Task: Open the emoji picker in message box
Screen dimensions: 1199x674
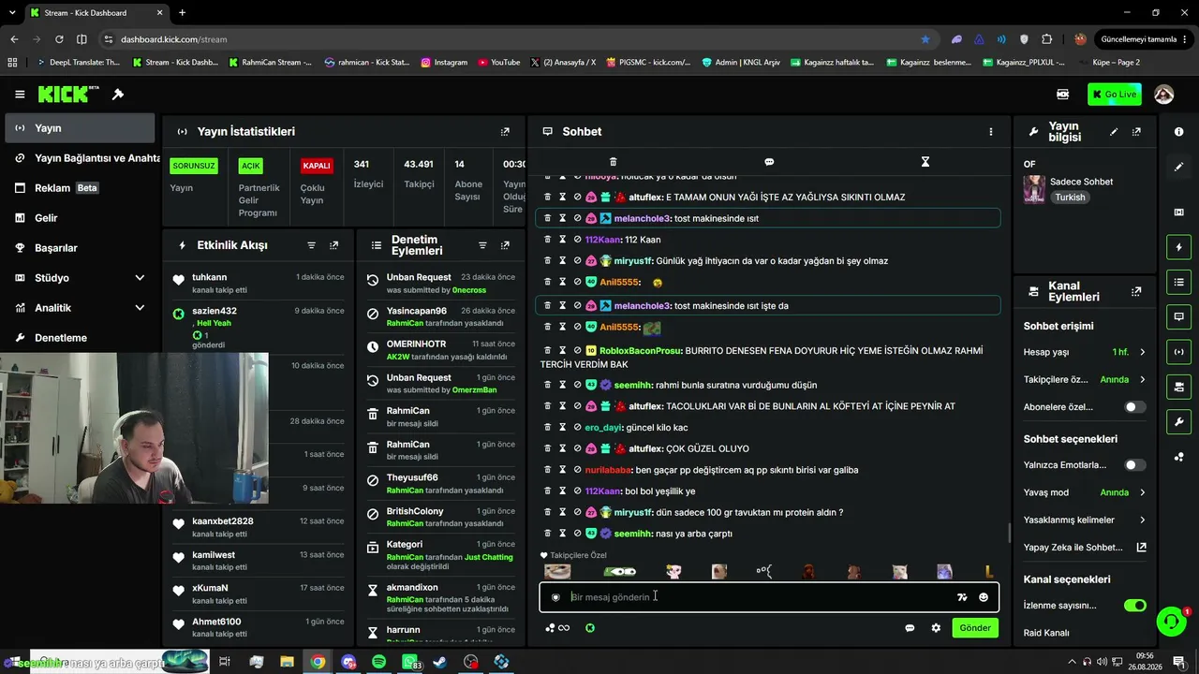Action: [x=983, y=597]
